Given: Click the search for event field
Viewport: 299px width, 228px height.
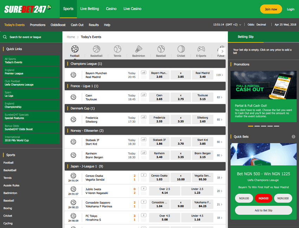Looking at the screenshot, I should coord(31,37).
